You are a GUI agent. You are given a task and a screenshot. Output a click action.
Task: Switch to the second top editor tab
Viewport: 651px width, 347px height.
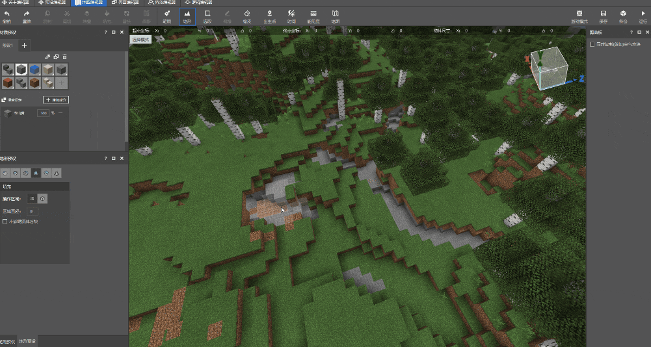coord(52,3)
